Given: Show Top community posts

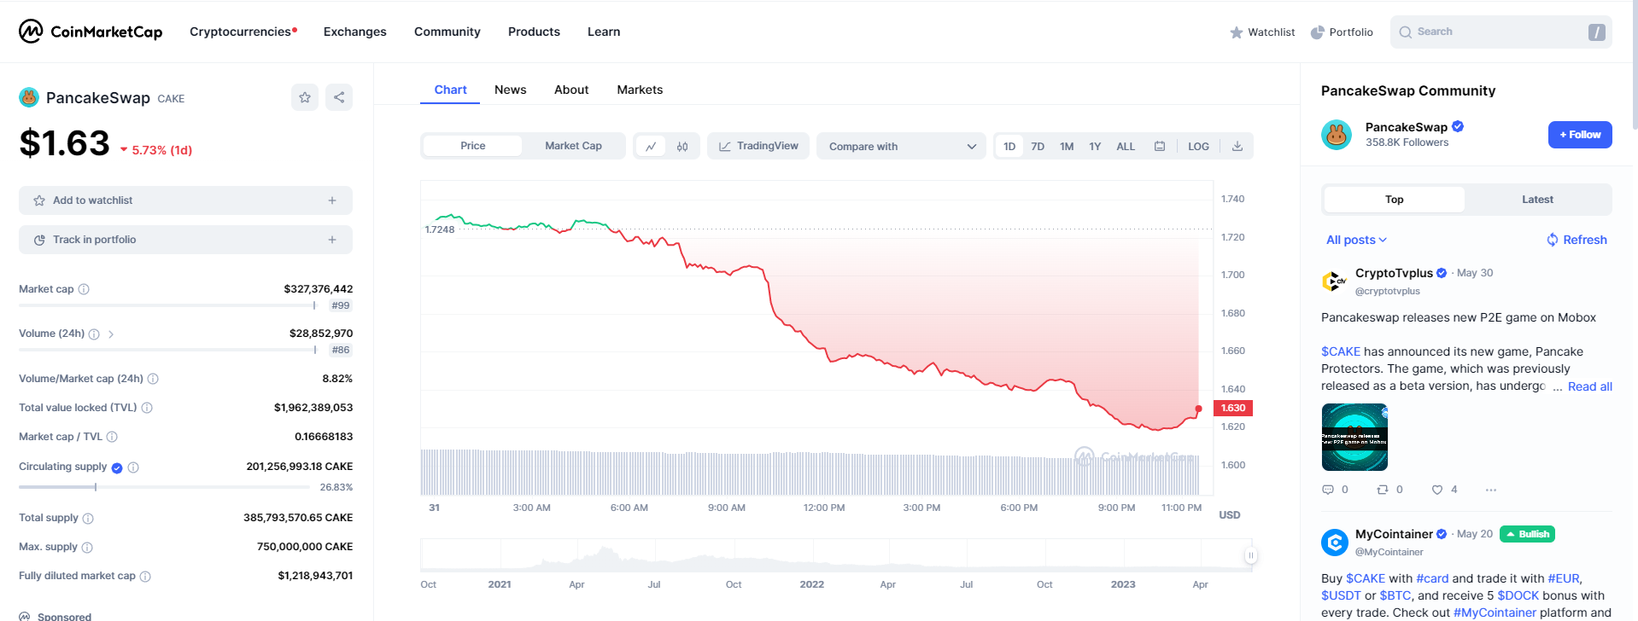Looking at the screenshot, I should (x=1394, y=200).
